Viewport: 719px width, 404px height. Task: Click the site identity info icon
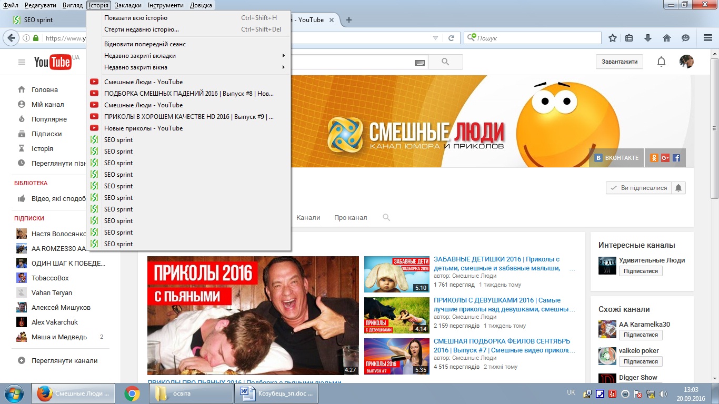[26, 38]
